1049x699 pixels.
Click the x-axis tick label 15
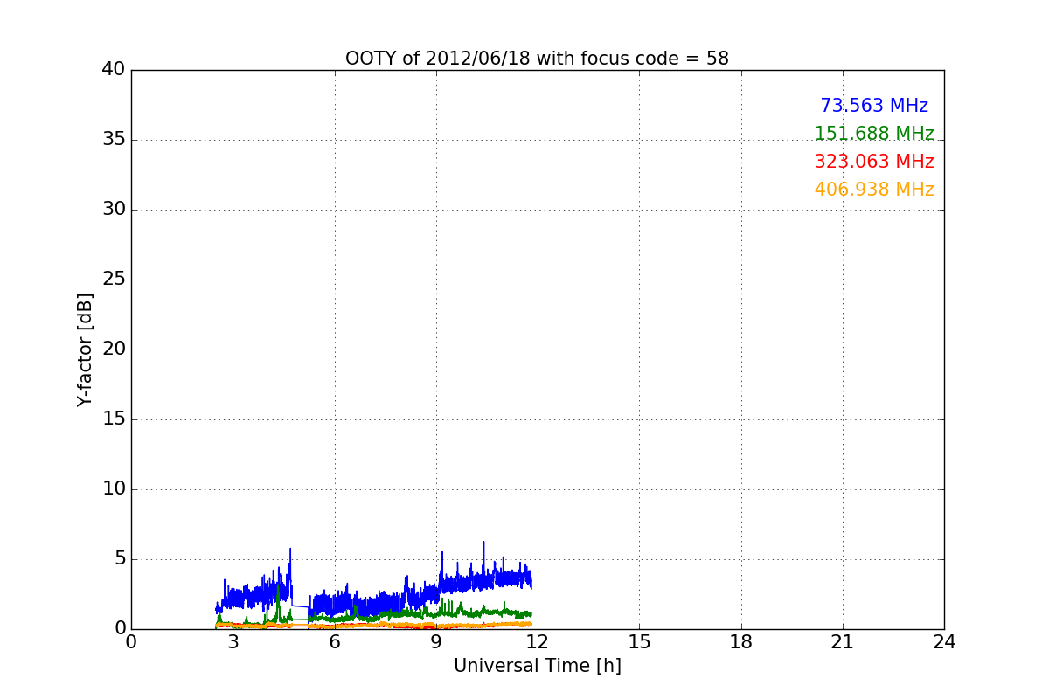point(639,642)
